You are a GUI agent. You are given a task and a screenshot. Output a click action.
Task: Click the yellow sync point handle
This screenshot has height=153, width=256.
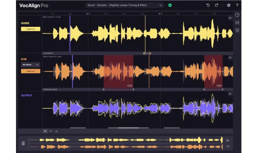pos(147,53)
